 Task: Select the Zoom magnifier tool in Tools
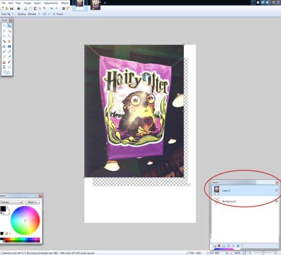(9, 36)
